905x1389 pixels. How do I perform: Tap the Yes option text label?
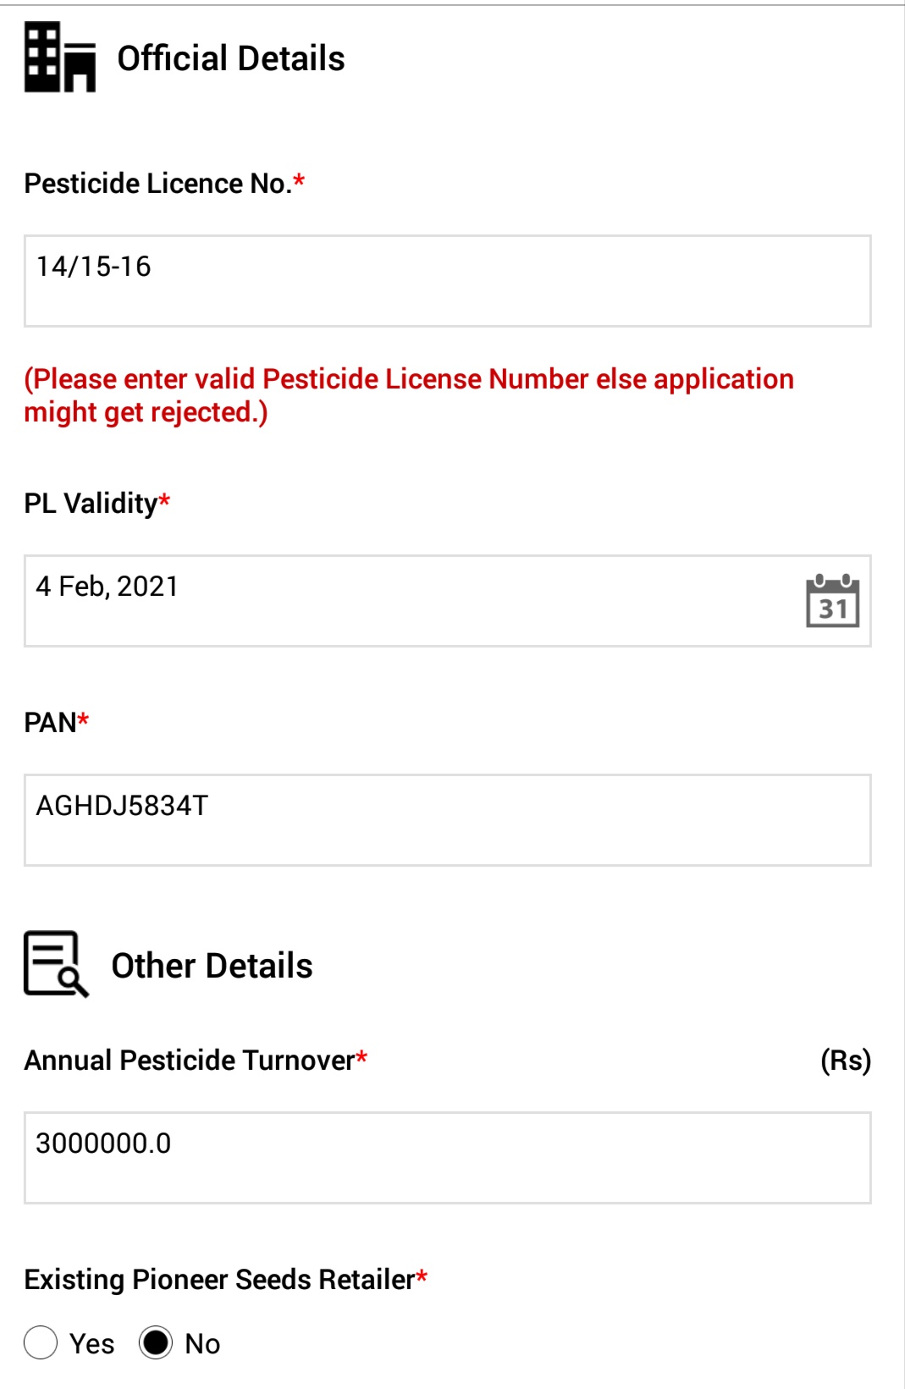click(x=91, y=1343)
